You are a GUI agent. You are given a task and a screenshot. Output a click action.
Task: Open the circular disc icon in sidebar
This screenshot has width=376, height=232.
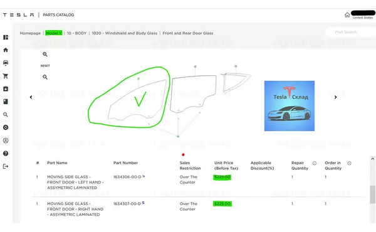pos(6,127)
